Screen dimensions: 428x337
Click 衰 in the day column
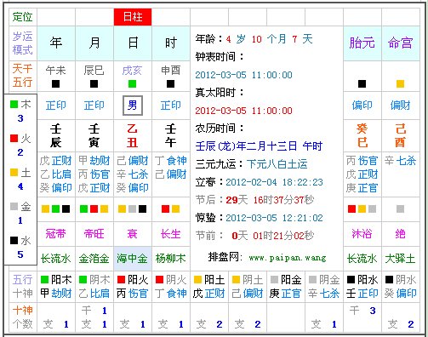[x=133, y=234]
